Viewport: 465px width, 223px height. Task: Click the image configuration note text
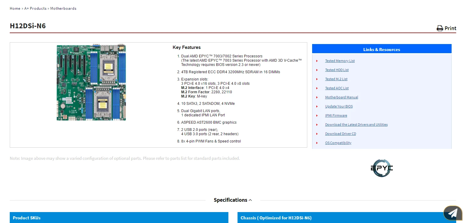click(x=125, y=158)
